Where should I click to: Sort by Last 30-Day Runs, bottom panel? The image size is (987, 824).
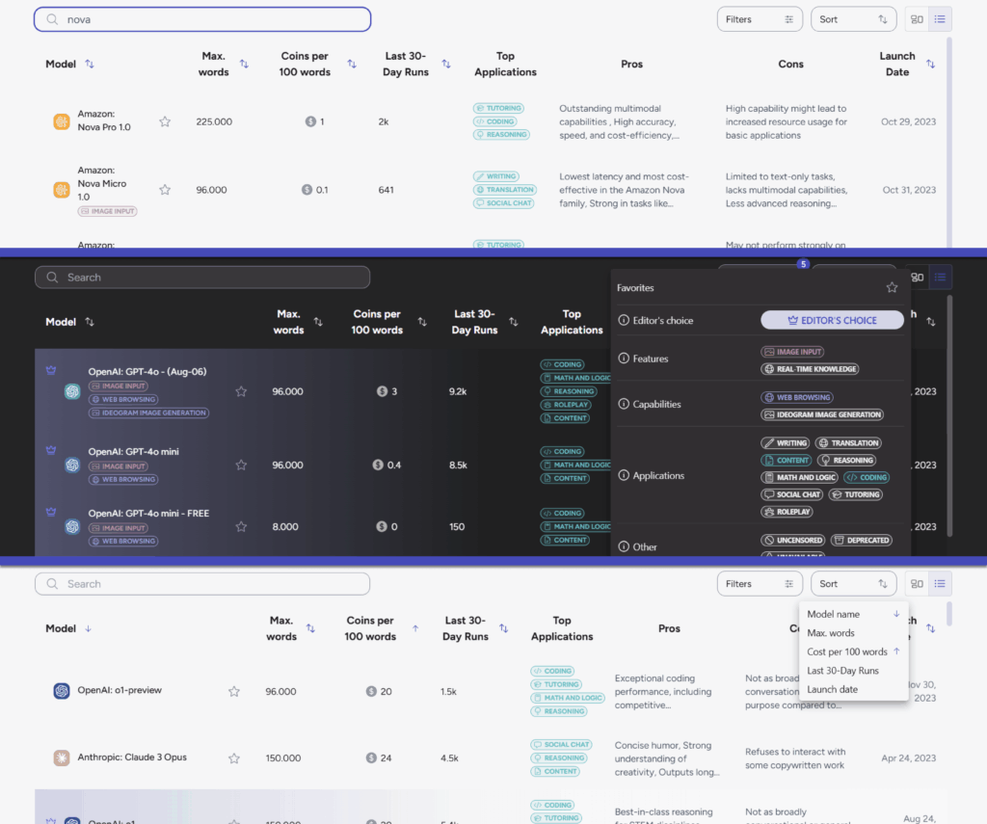point(503,628)
